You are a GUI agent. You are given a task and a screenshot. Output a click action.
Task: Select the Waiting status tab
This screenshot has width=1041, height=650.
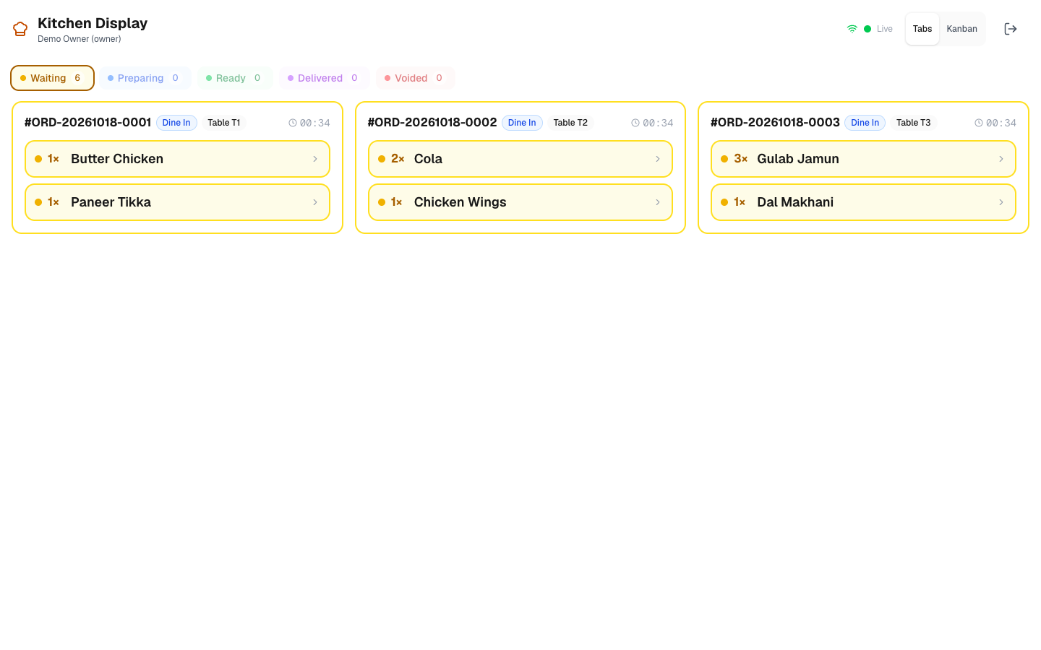tap(52, 78)
